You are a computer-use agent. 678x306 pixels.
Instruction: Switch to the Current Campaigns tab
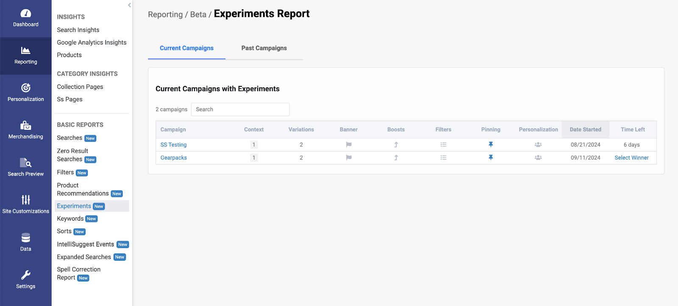tap(186, 48)
